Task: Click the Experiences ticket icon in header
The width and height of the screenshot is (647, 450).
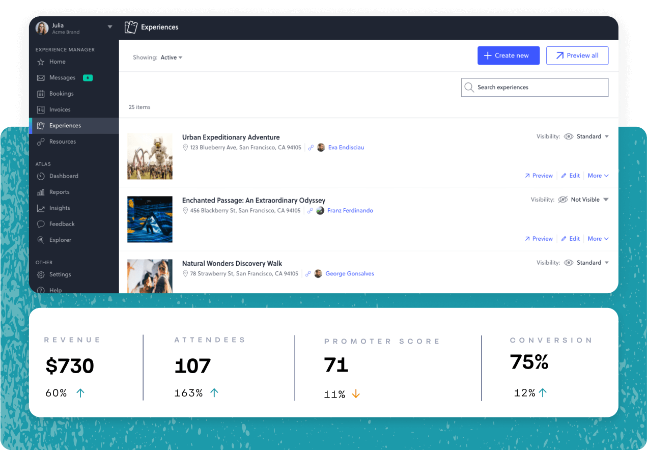Action: tap(131, 27)
